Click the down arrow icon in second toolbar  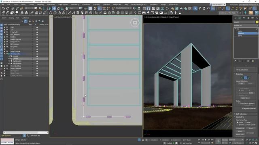click(x=180, y=13)
